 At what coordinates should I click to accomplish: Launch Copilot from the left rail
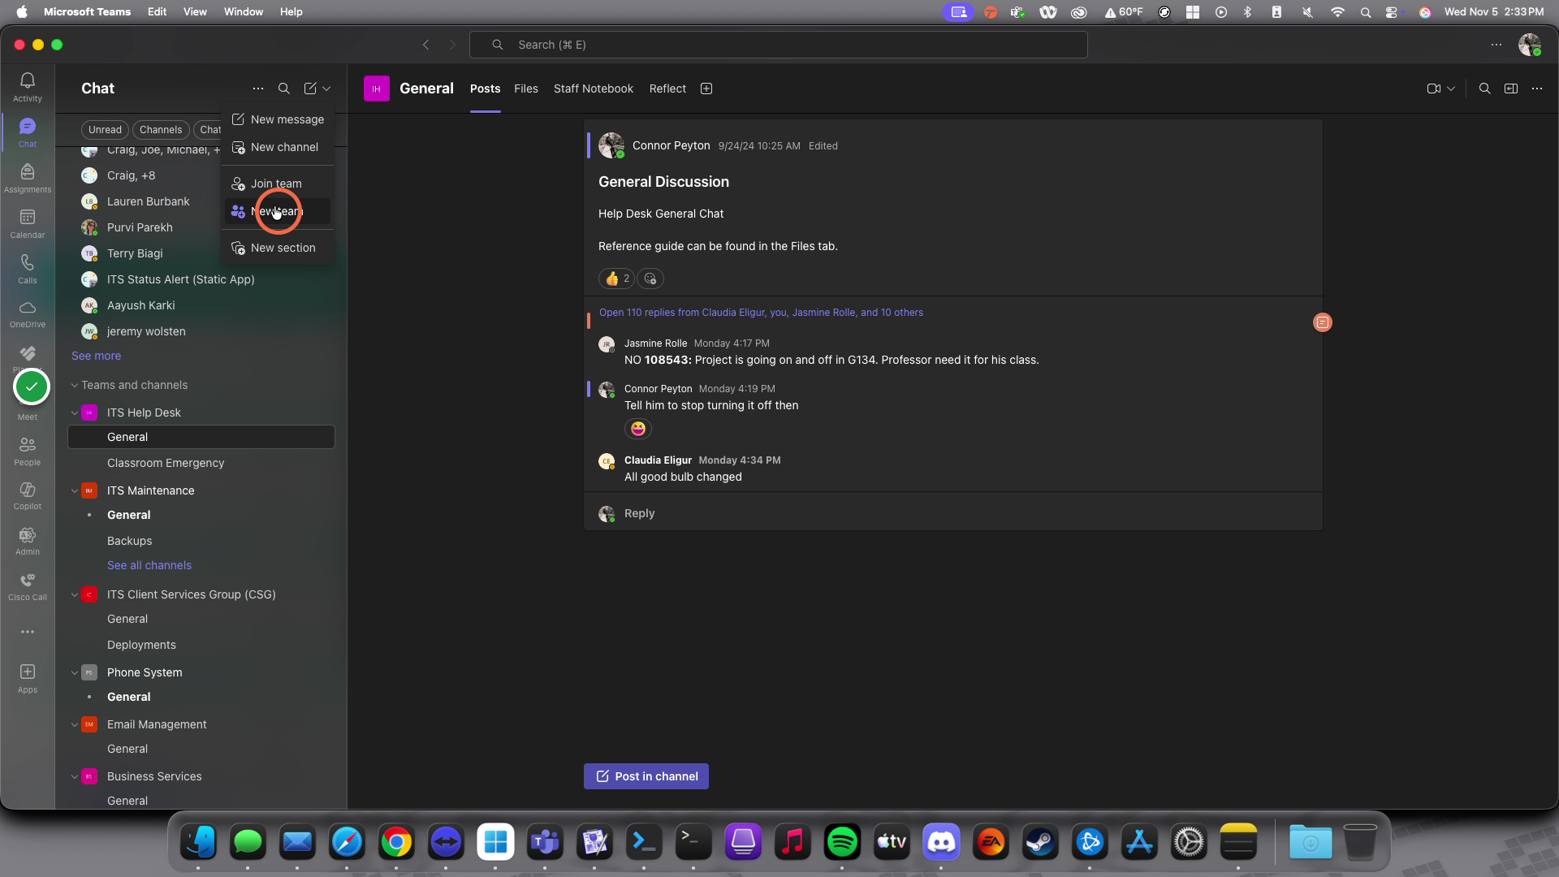(28, 495)
